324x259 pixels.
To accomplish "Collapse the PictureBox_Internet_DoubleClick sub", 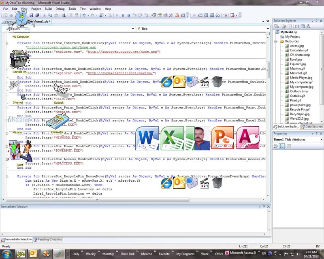I will click(x=7, y=43).
